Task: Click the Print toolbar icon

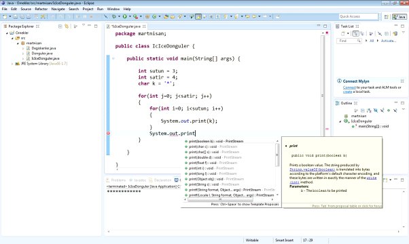Action: pyautogui.click(x=29, y=16)
